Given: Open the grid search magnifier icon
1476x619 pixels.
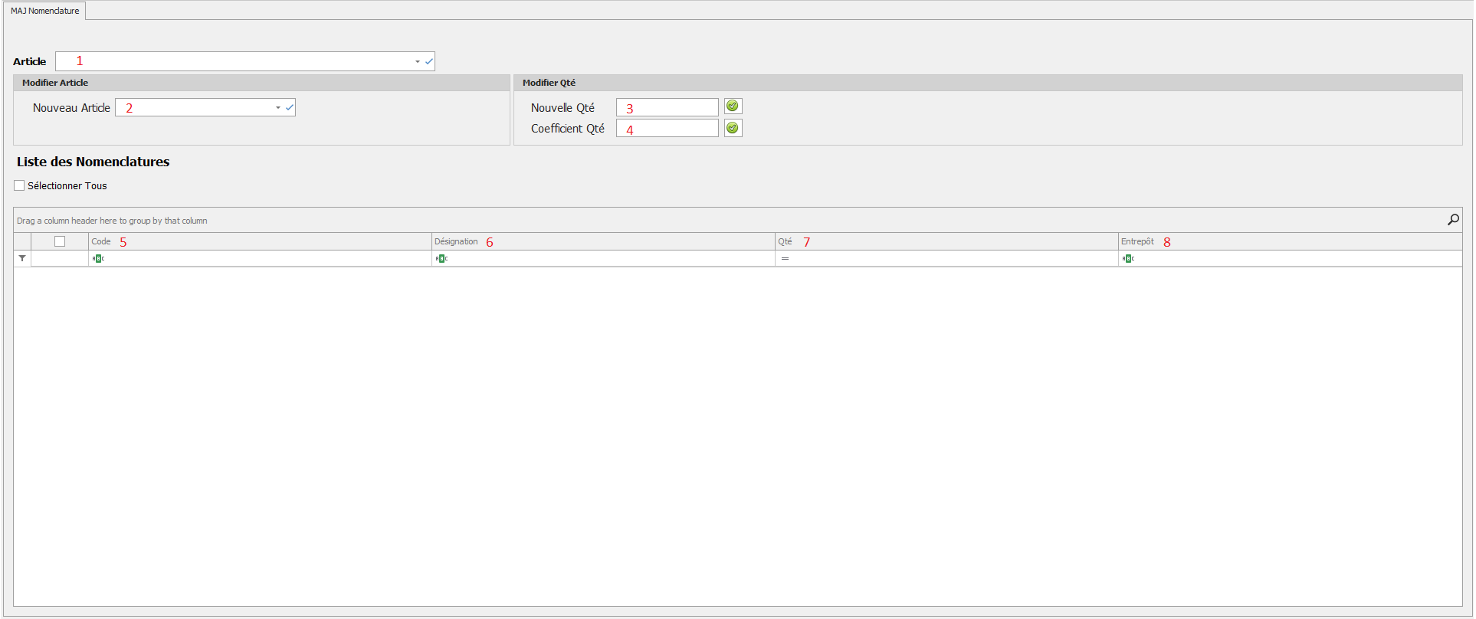Looking at the screenshot, I should pos(1453,220).
